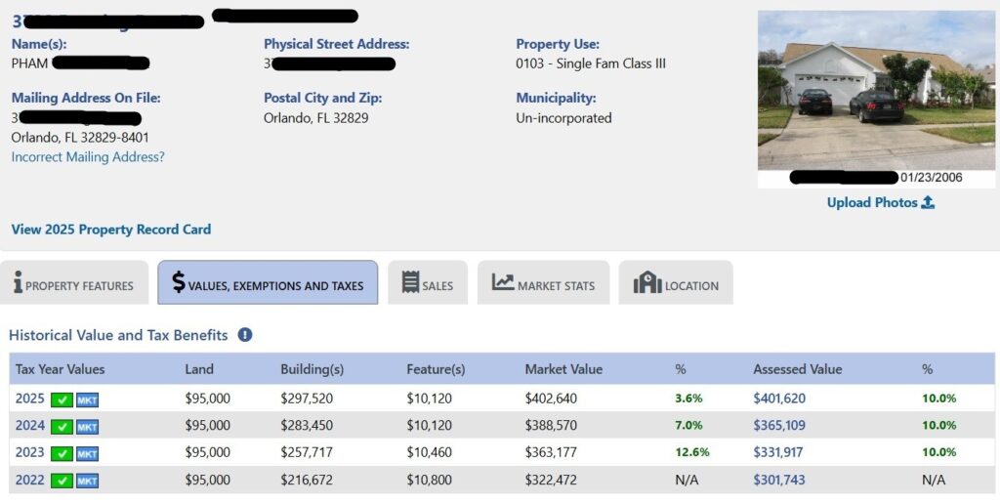Viewport: 1000px width, 504px height.
Task: Open the 2025 assessed value $401,620 link
Action: [779, 399]
